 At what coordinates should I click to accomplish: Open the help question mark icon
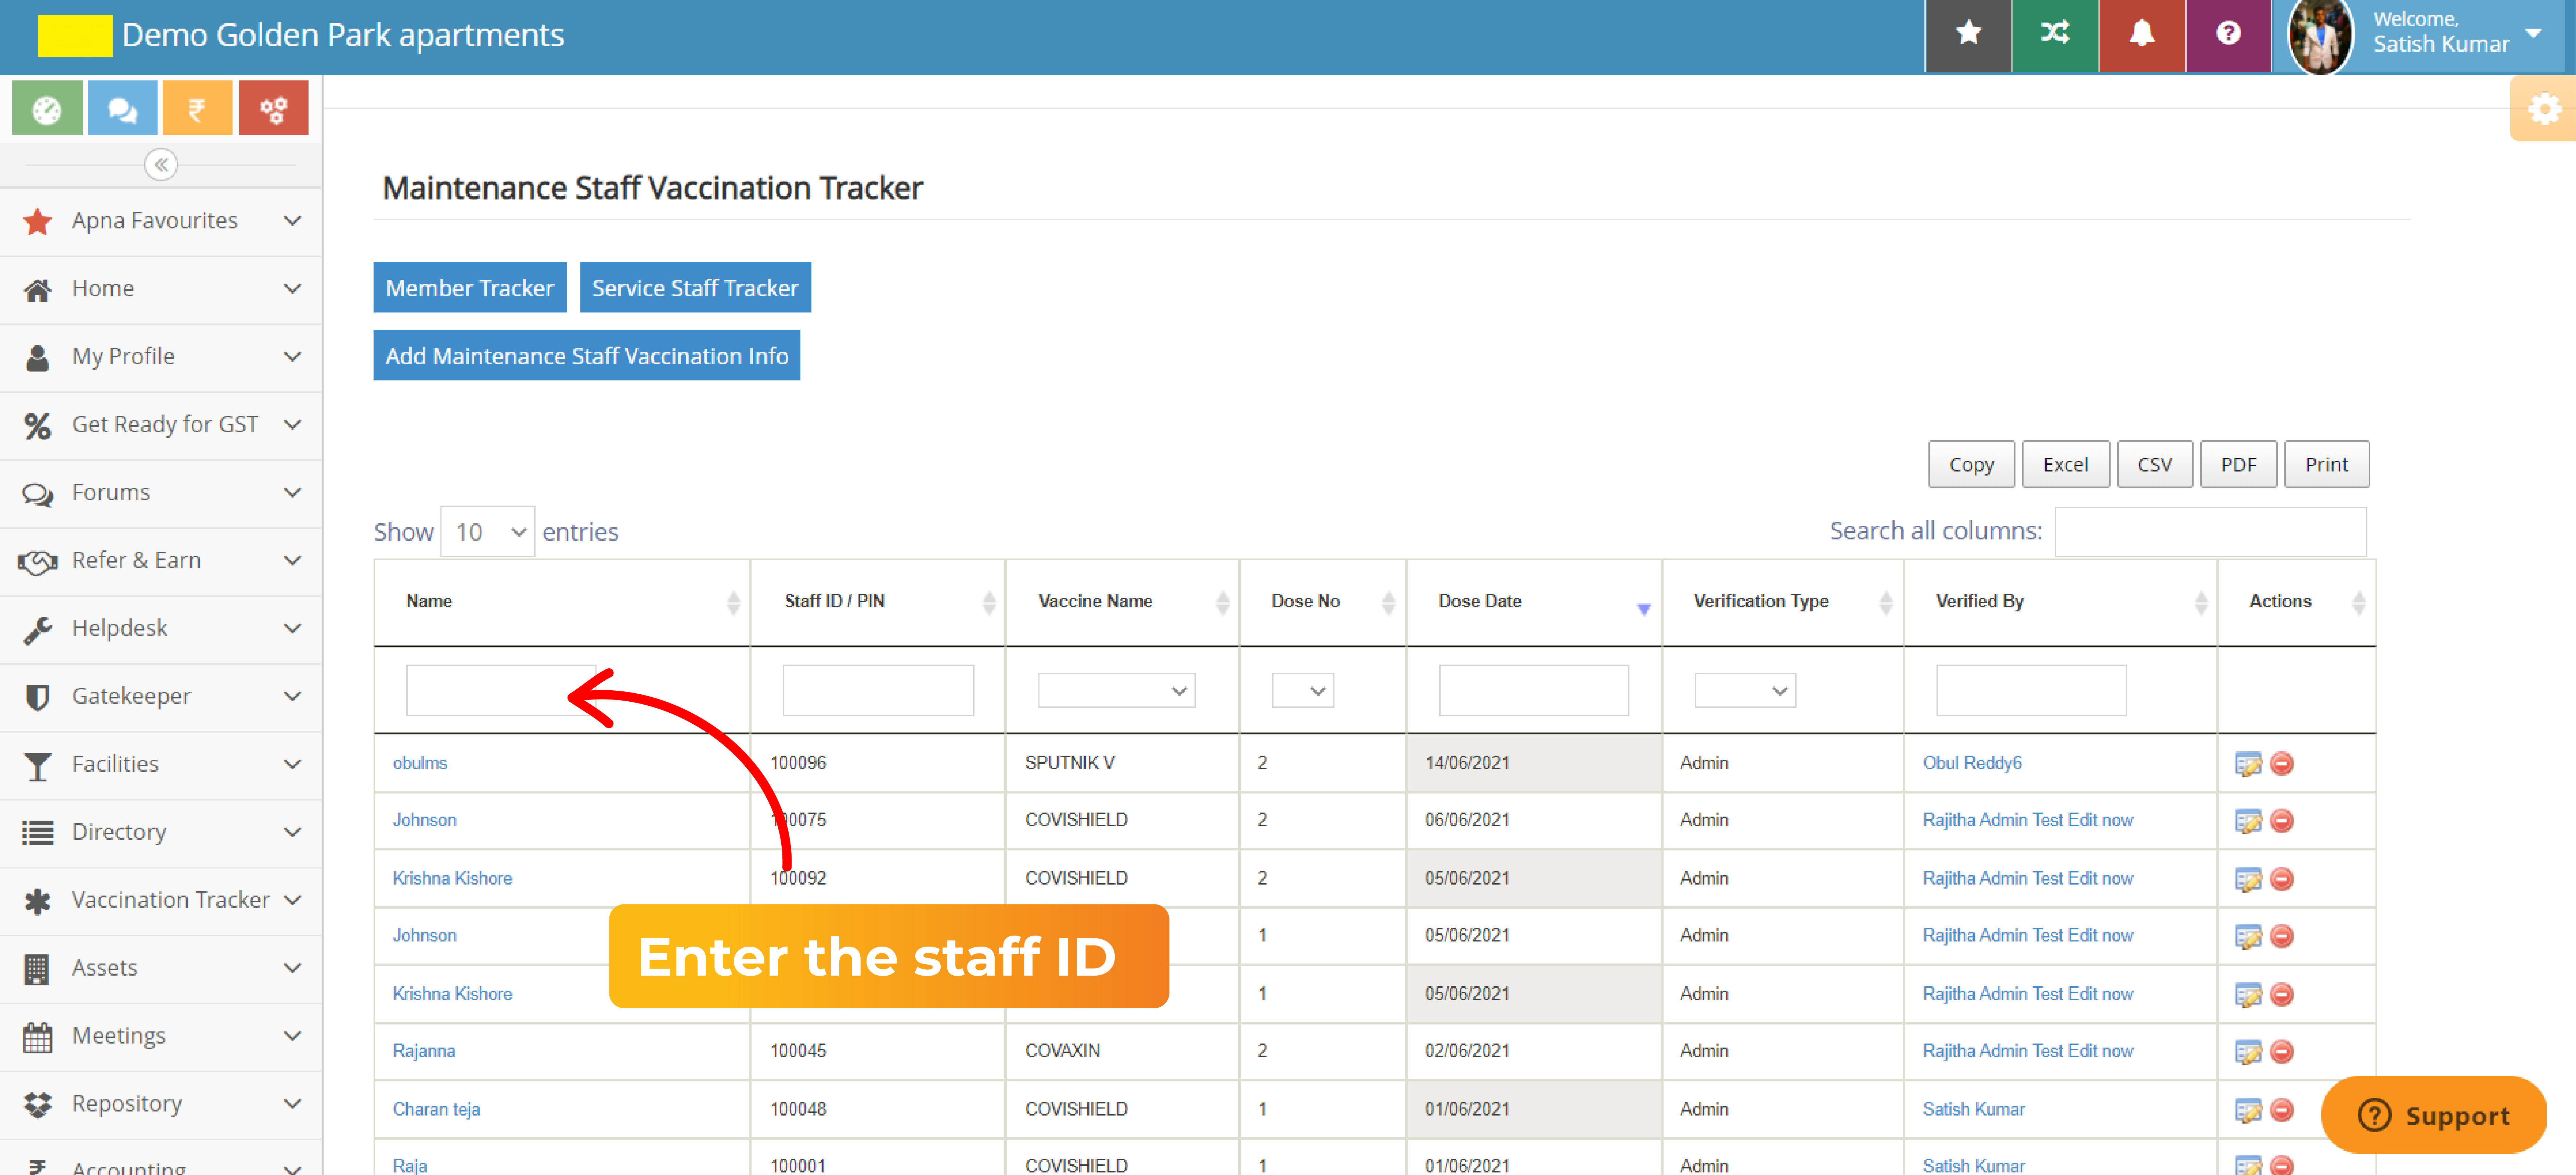coord(2228,34)
